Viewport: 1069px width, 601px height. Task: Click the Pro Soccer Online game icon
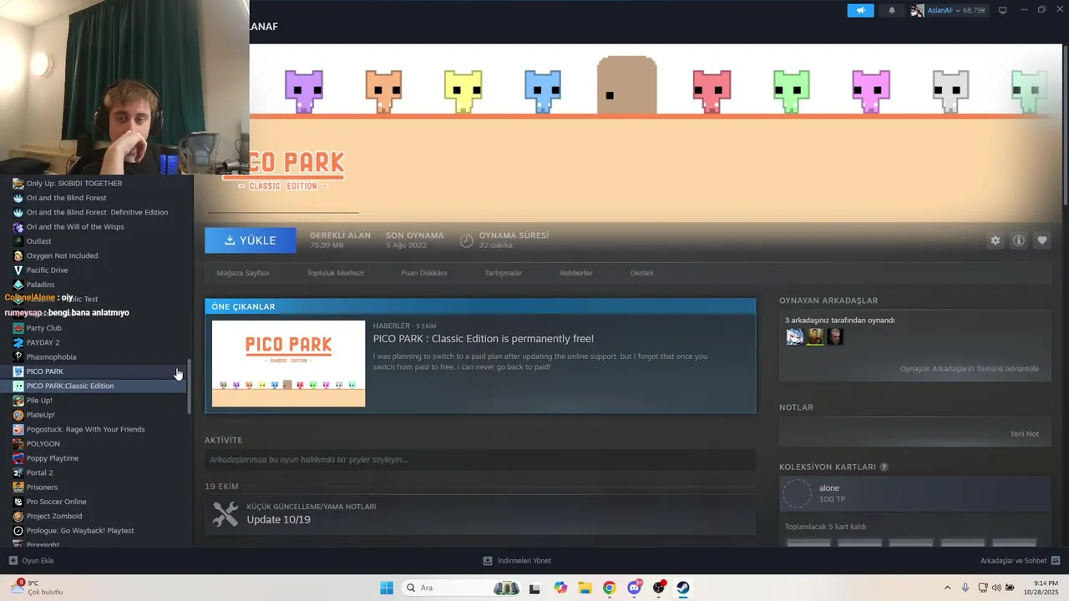[18, 502]
